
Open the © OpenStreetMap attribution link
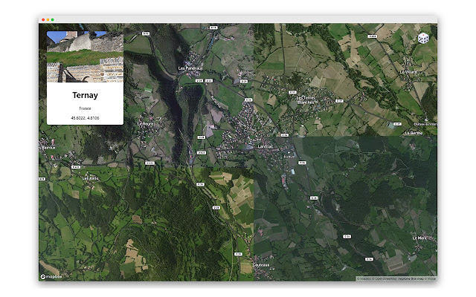385,279
